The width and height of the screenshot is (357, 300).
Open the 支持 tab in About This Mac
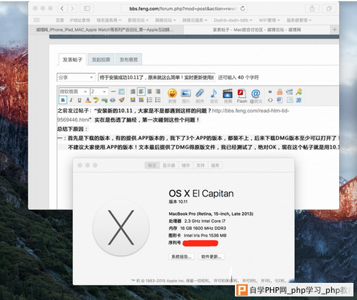coord(201,165)
